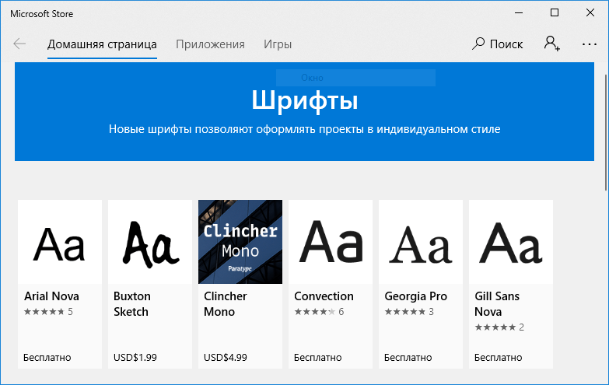Click the Clincher Mono title text
The height and width of the screenshot is (385, 609).
226,304
